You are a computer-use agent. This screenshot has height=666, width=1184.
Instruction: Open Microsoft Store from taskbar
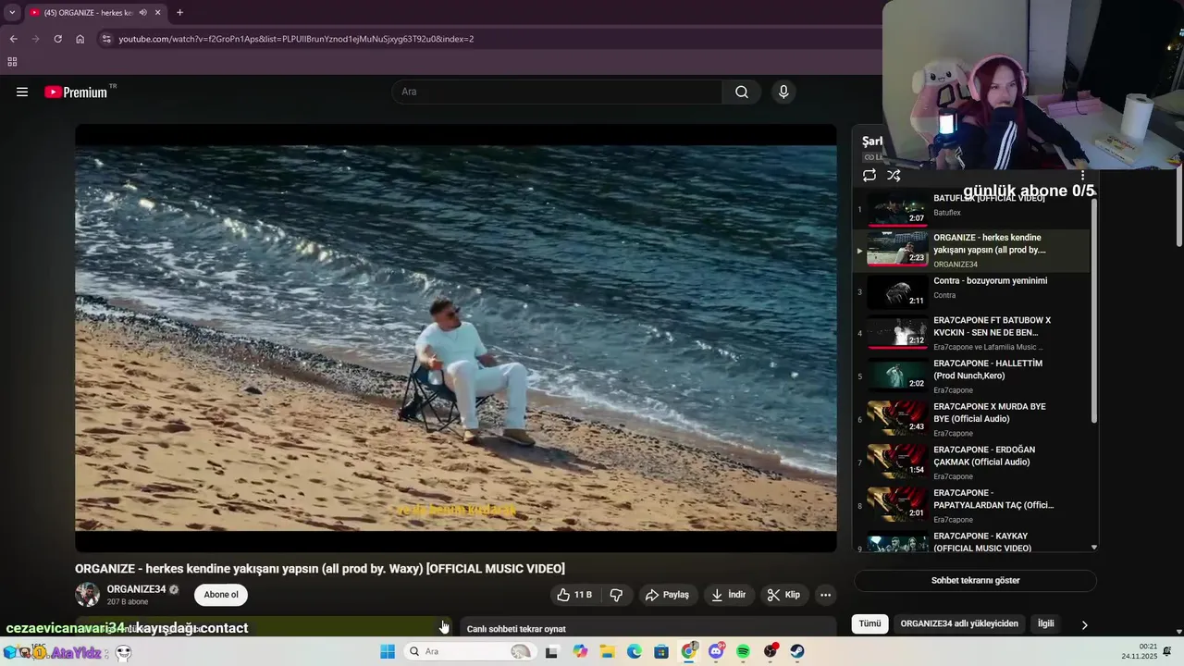coord(661,651)
